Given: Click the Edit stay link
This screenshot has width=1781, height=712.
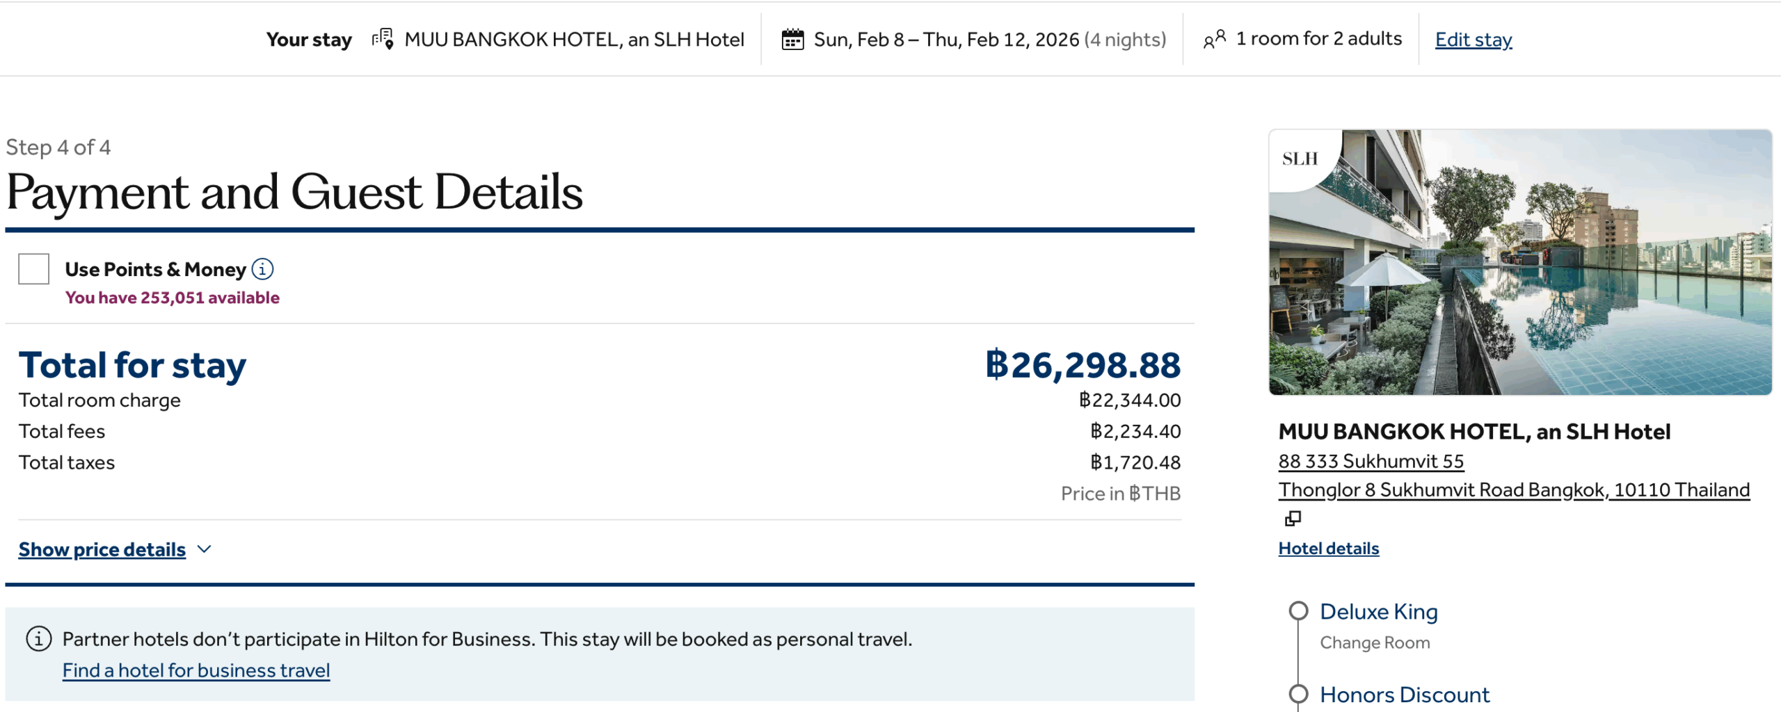Looking at the screenshot, I should click(1473, 40).
